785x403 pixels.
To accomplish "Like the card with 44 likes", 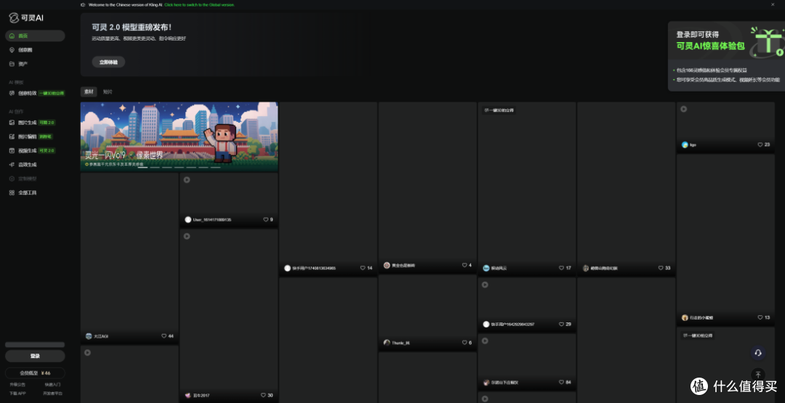I will point(164,336).
